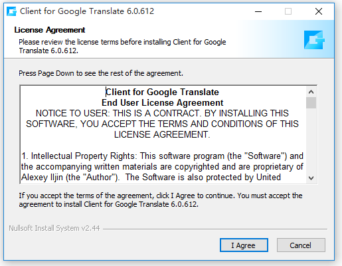Click the Client for Google Translate header logo
This screenshot has width=342, height=266.
point(314,40)
